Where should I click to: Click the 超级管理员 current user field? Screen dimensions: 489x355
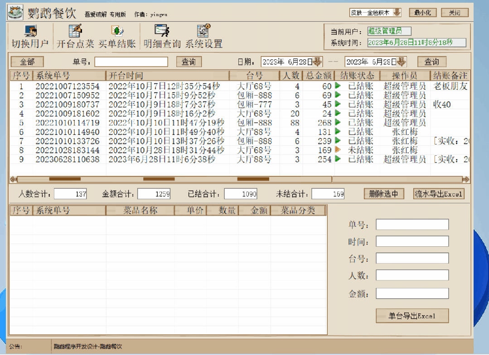click(389, 31)
